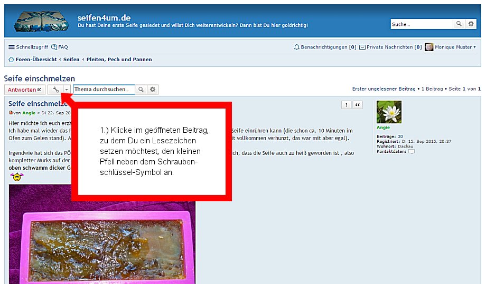Expand the Schnellzugriff quick access menu
Screen dimensions: 486x284
coord(27,47)
